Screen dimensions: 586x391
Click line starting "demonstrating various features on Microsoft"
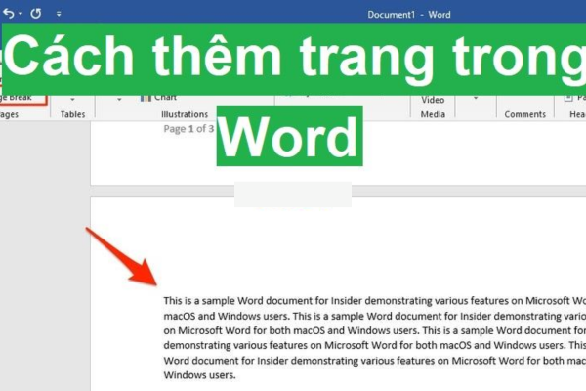click(374, 345)
